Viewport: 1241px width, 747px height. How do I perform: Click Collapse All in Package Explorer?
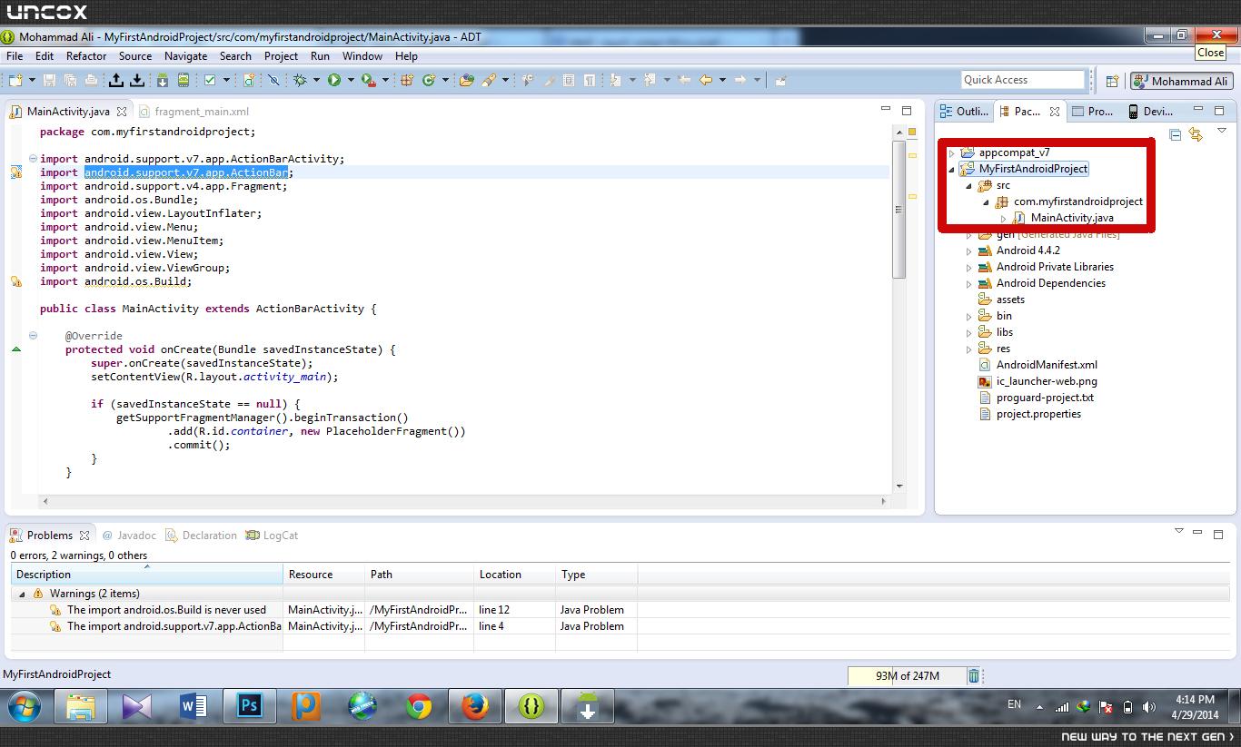tap(1176, 135)
